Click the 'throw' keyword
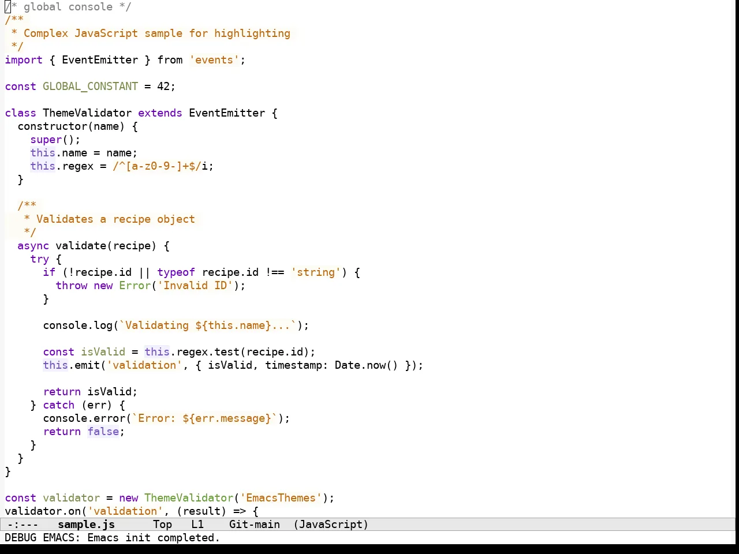The height and width of the screenshot is (554, 739). (x=71, y=286)
